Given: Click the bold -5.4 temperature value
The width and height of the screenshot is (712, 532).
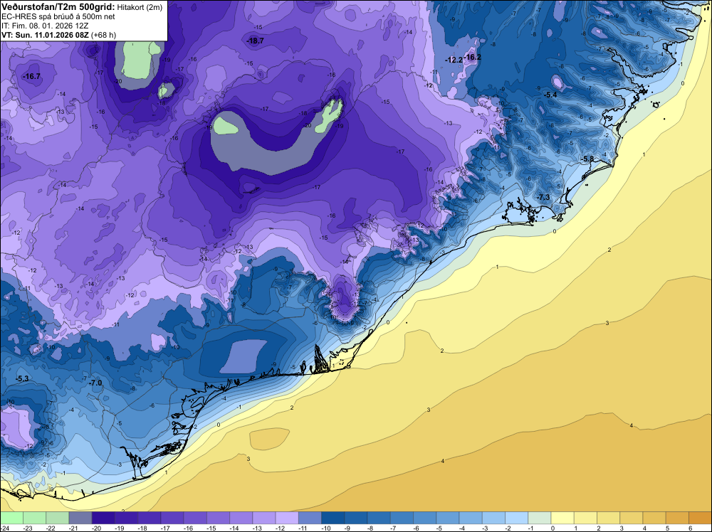Looking at the screenshot, I should click(x=550, y=95).
